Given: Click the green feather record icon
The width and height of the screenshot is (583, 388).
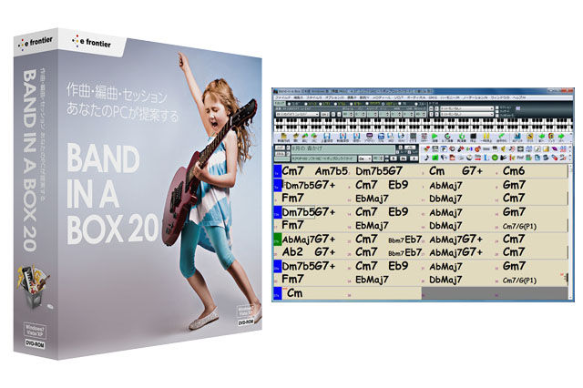Looking at the screenshot, I should point(501,137).
